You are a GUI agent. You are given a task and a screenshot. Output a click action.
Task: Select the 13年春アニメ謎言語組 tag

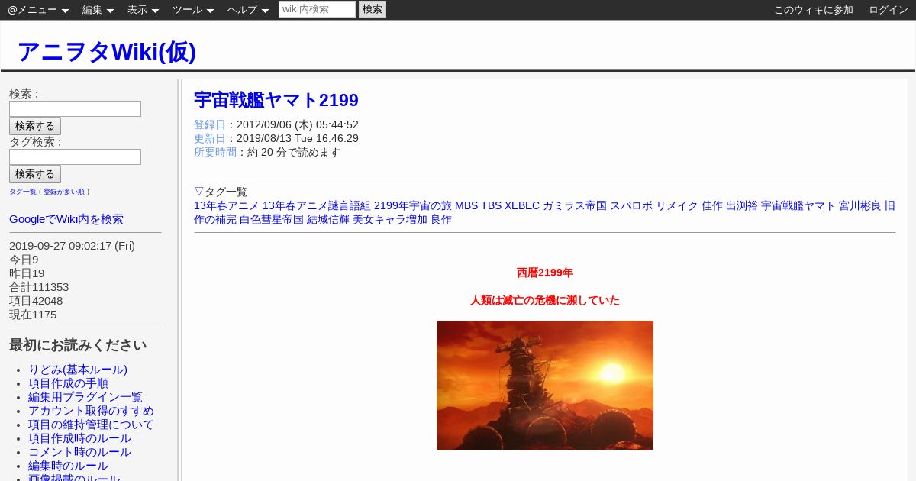[317, 205]
